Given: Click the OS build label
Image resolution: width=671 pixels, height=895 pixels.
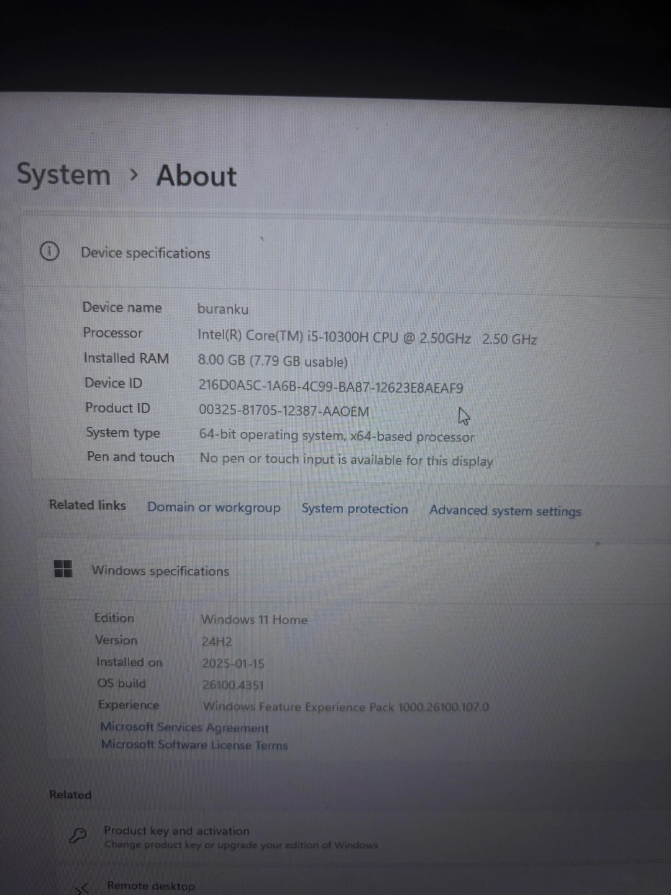Looking at the screenshot, I should (x=122, y=683).
